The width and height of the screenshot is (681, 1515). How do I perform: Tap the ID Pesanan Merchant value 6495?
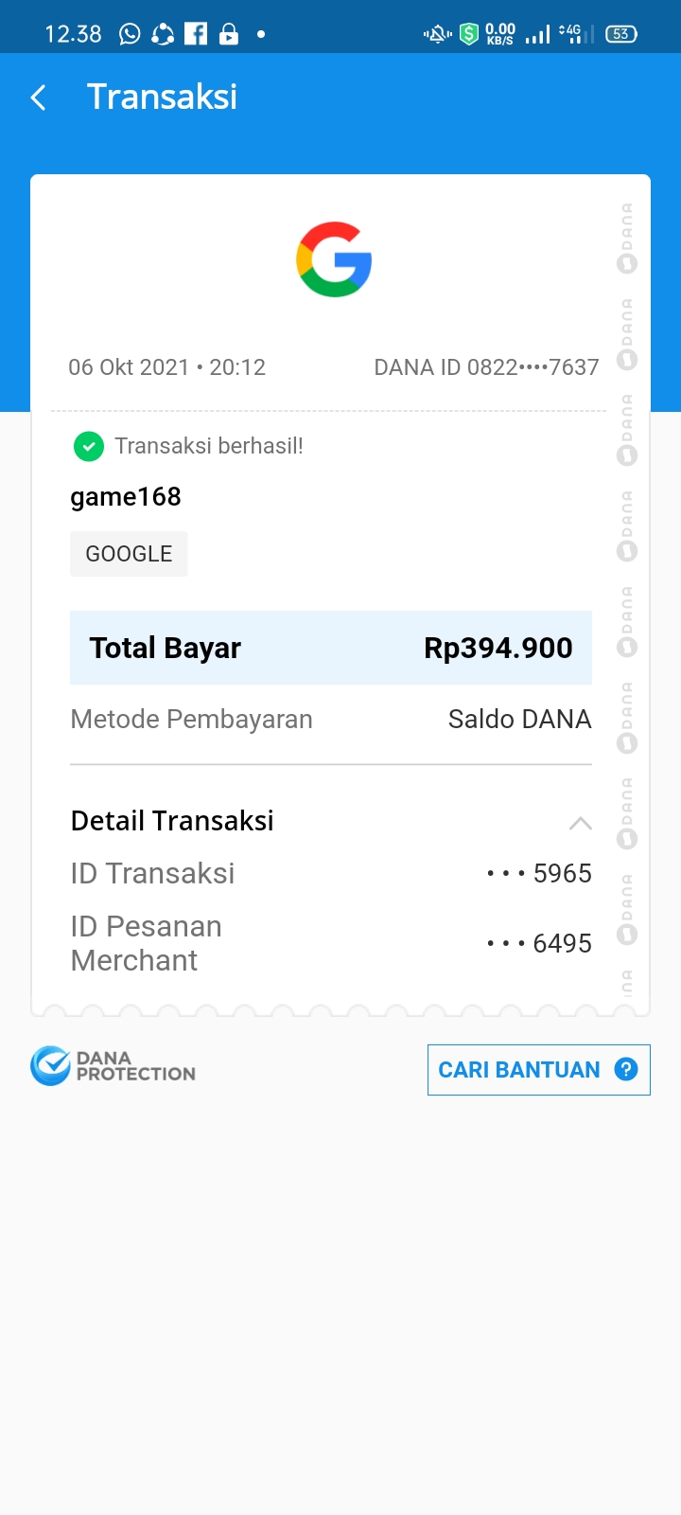[x=539, y=943]
